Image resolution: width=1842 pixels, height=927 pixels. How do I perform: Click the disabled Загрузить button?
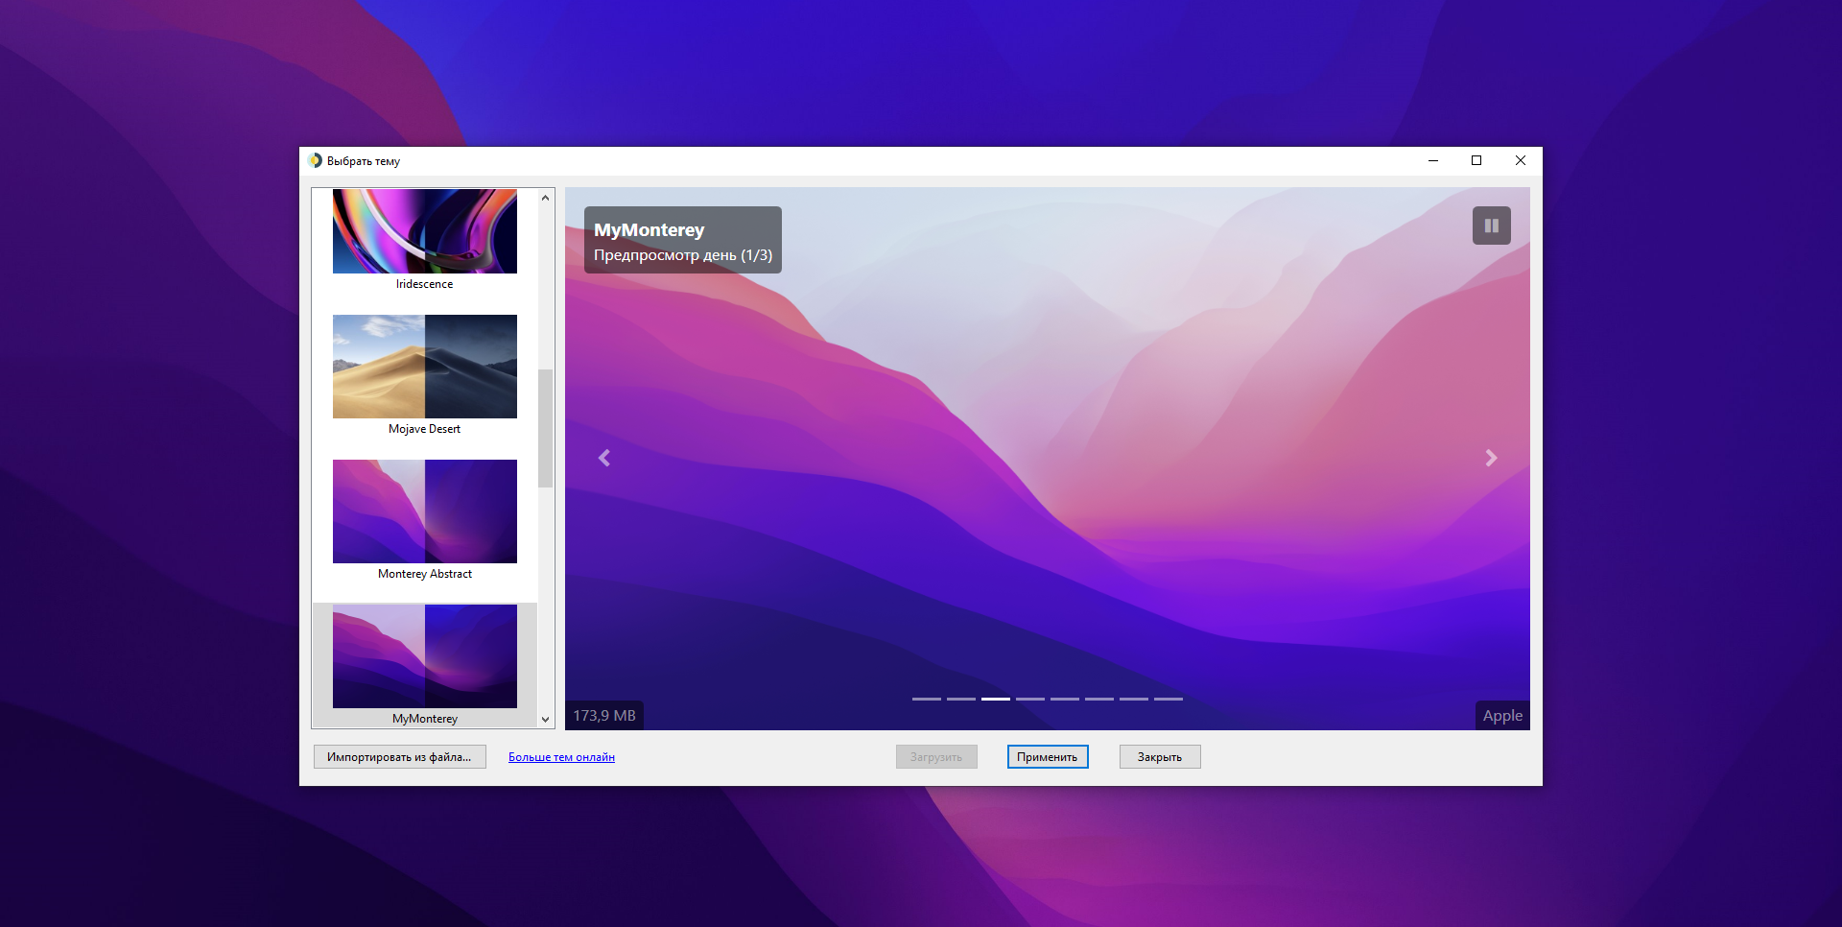935,756
